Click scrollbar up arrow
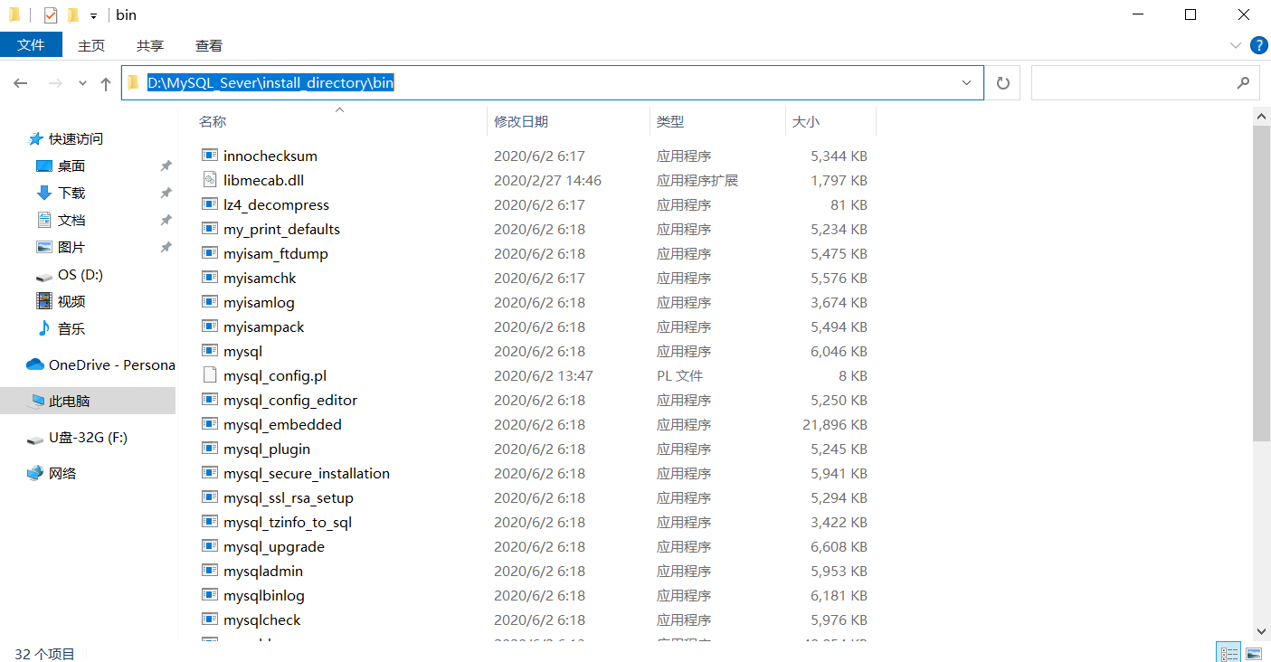 pyautogui.click(x=1262, y=114)
